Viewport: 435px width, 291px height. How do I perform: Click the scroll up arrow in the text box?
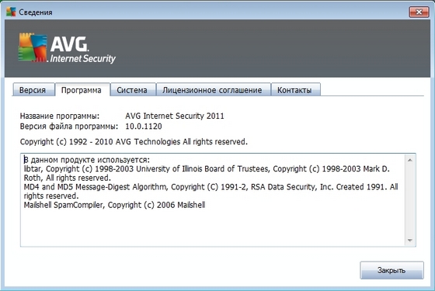pyautogui.click(x=410, y=160)
